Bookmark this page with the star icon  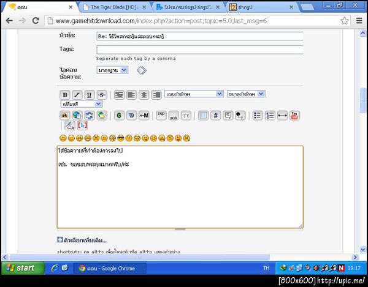click(x=345, y=21)
